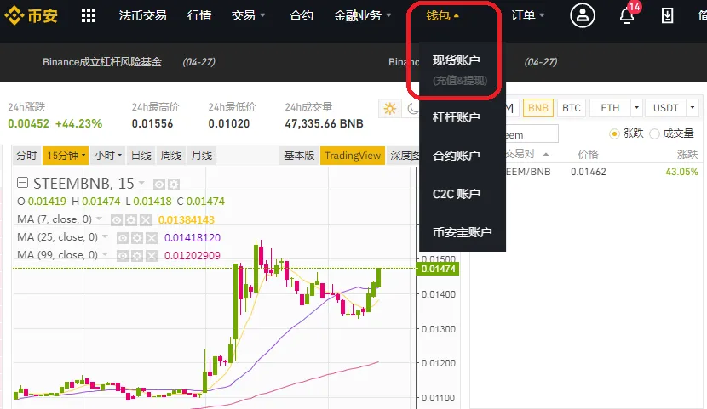Select the 成交量 radio button
Image resolution: width=707 pixels, height=409 pixels.
tap(655, 133)
